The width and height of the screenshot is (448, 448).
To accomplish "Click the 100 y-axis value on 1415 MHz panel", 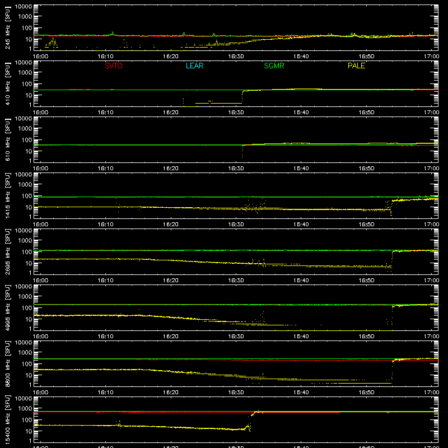I will pos(26,196).
